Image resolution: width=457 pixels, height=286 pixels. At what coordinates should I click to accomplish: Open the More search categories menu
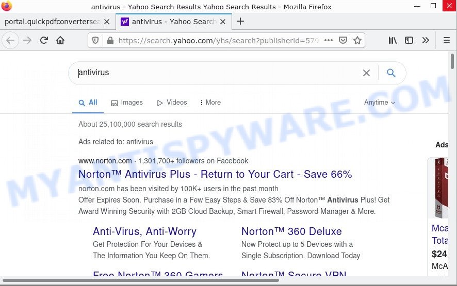(210, 103)
